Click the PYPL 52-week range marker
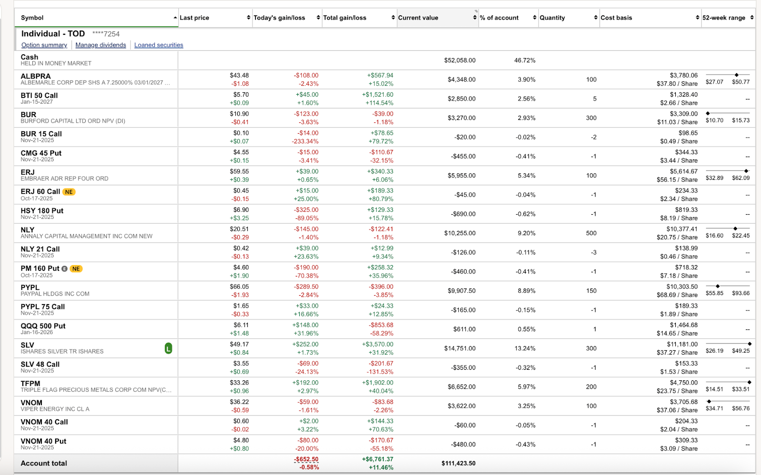 tap(718, 287)
